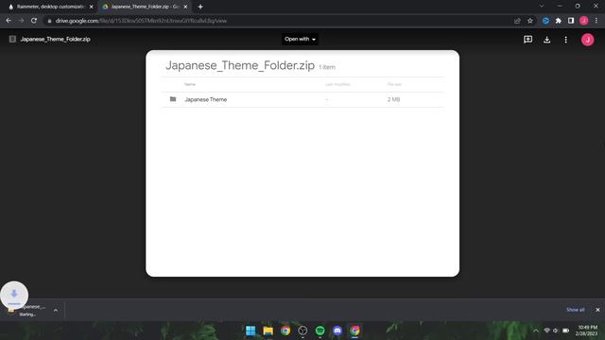Toggle the browser side panel
This screenshot has height=340, width=605.
click(x=571, y=21)
